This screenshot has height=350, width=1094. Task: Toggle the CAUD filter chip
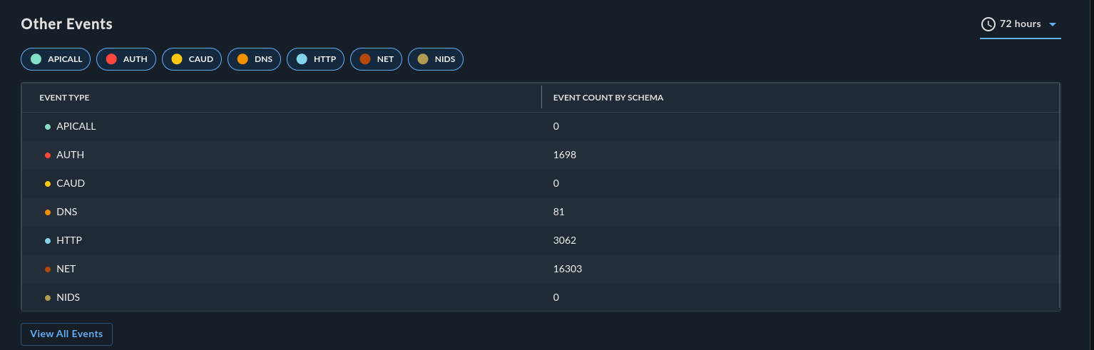click(192, 59)
